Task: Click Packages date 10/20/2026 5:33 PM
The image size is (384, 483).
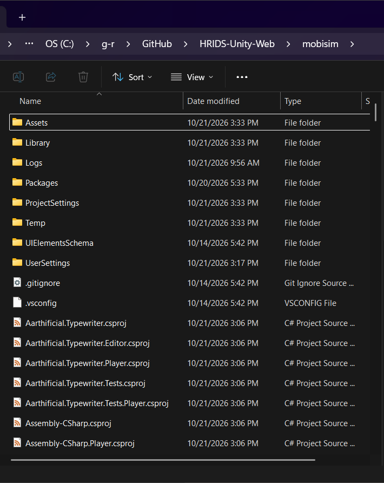Action: pyautogui.click(x=223, y=182)
